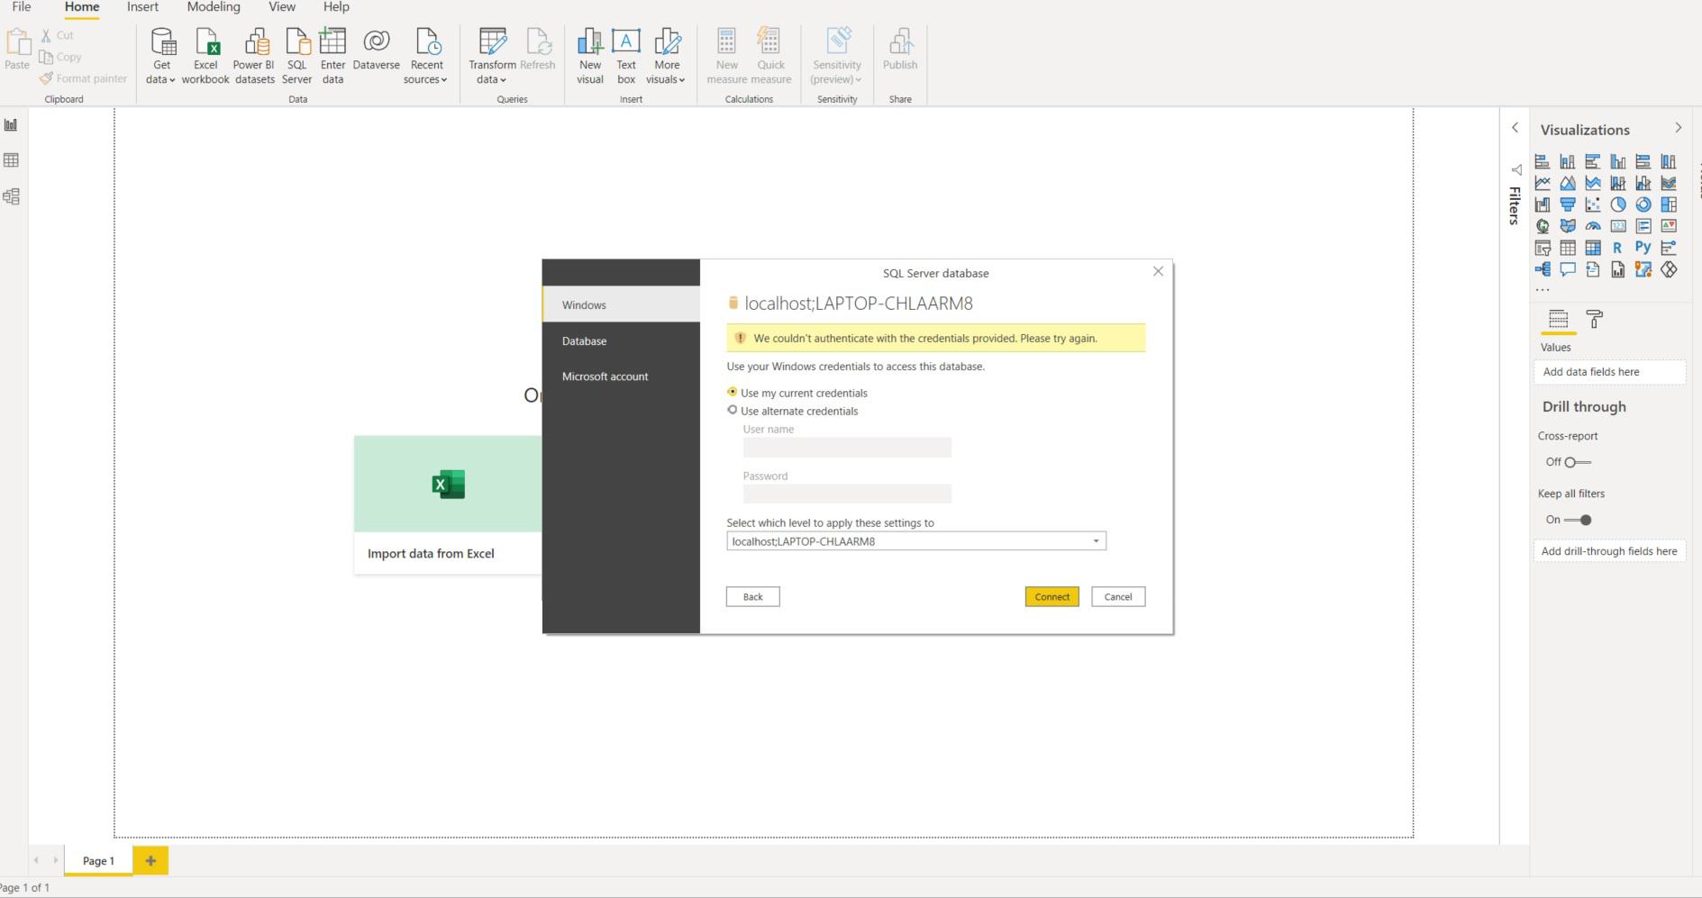
Task: Click the Dataverse icon
Action: click(377, 50)
